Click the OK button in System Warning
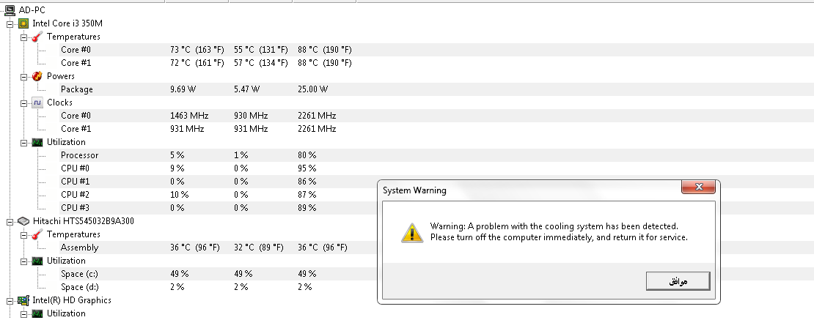This screenshot has width=814, height=331. click(x=678, y=281)
